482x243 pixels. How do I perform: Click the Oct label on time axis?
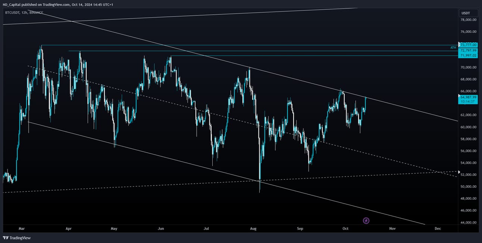pyautogui.click(x=345, y=228)
